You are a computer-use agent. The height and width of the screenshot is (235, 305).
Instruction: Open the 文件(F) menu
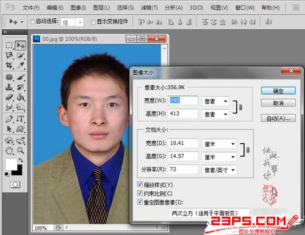click(31, 8)
